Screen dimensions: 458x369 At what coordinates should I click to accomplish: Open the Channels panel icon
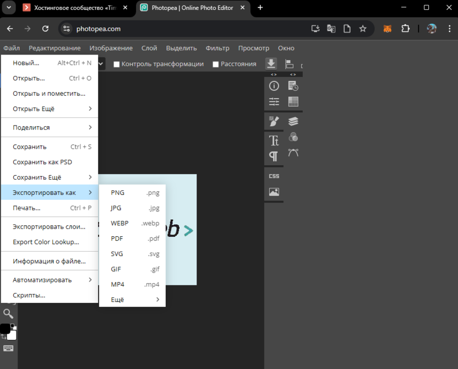click(293, 137)
